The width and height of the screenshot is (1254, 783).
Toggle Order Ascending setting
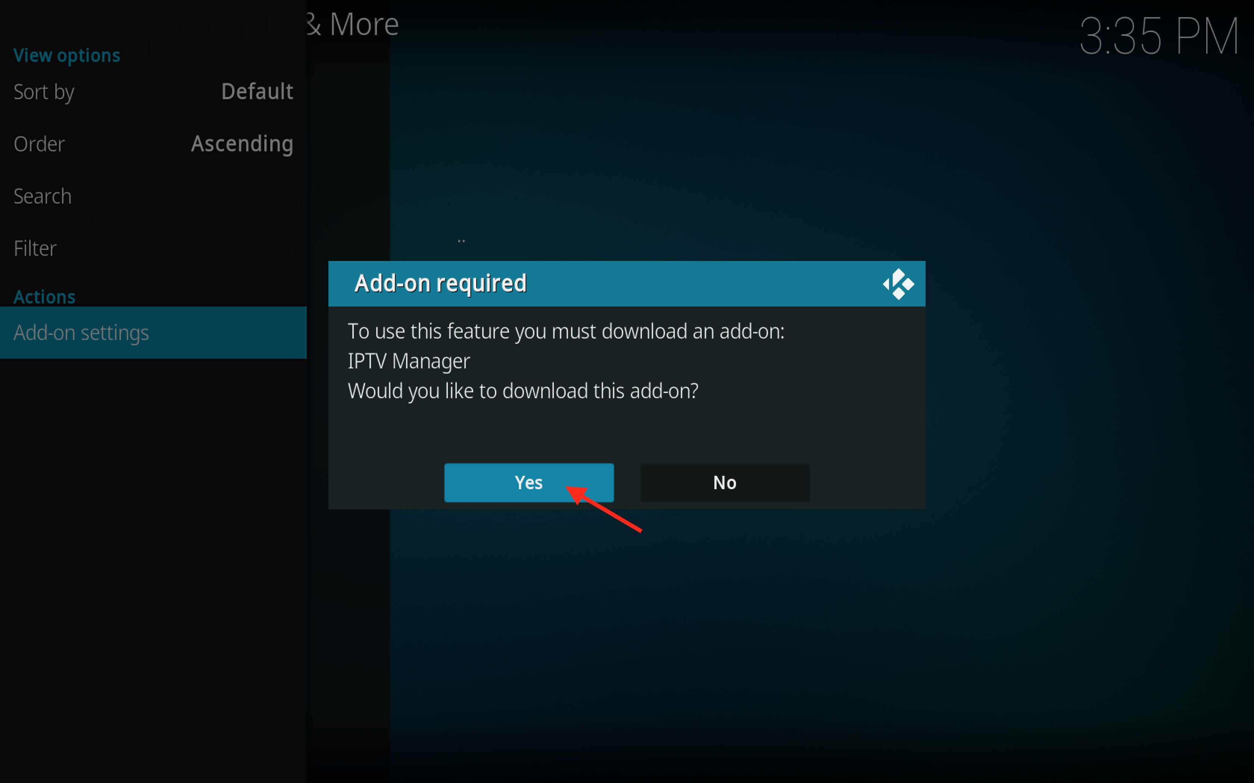point(153,144)
